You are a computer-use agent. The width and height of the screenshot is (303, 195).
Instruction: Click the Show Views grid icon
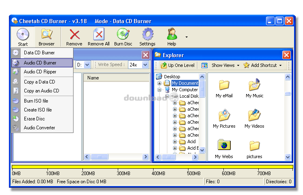204,65
